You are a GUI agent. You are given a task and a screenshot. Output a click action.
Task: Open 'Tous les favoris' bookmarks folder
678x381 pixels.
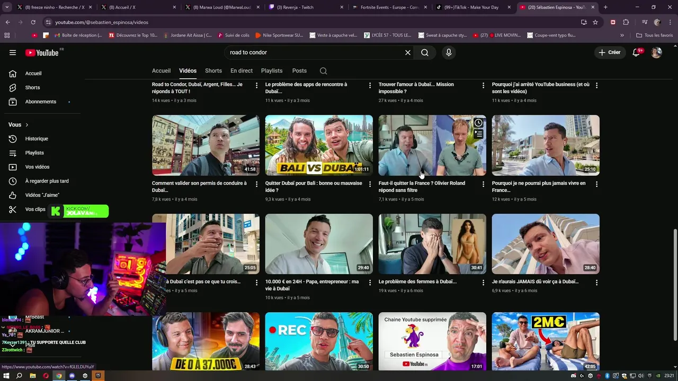[654, 35]
